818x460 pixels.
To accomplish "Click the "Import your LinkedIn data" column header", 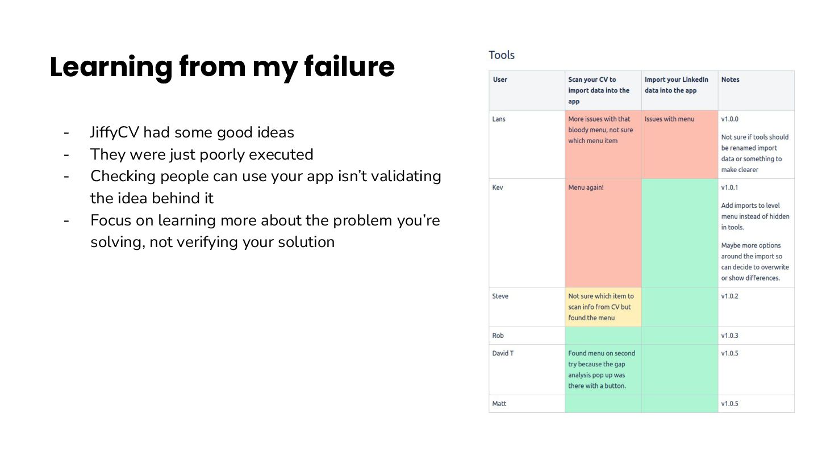I will coord(677,85).
